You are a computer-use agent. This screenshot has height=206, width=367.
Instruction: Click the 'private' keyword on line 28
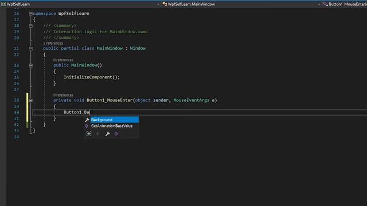(62, 100)
